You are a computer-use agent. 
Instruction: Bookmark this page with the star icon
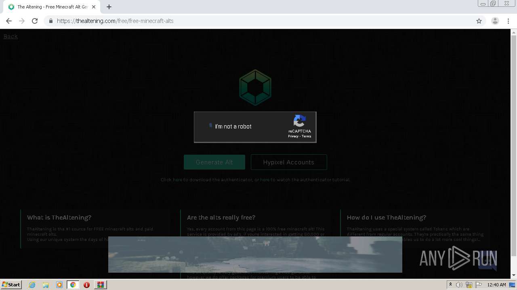479,21
